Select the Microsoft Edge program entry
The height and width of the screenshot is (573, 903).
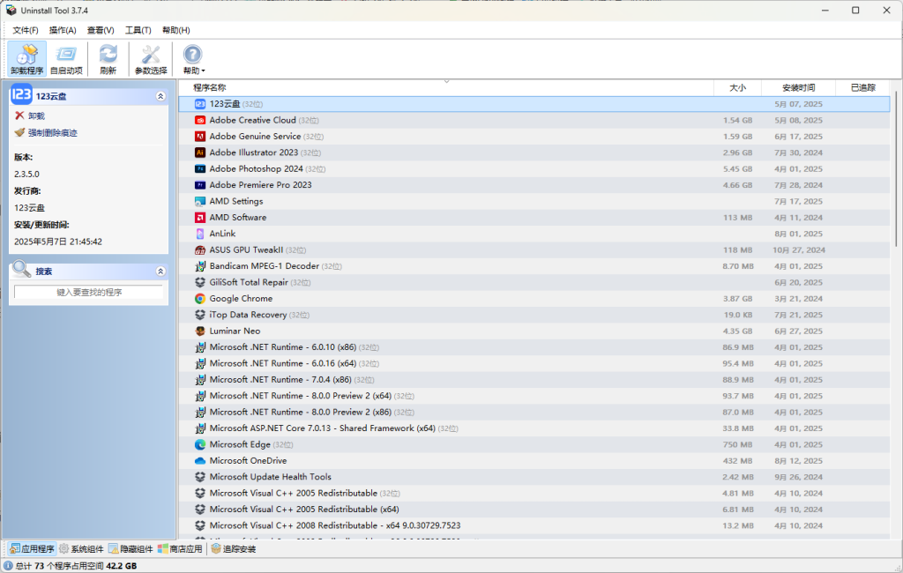[x=240, y=445]
